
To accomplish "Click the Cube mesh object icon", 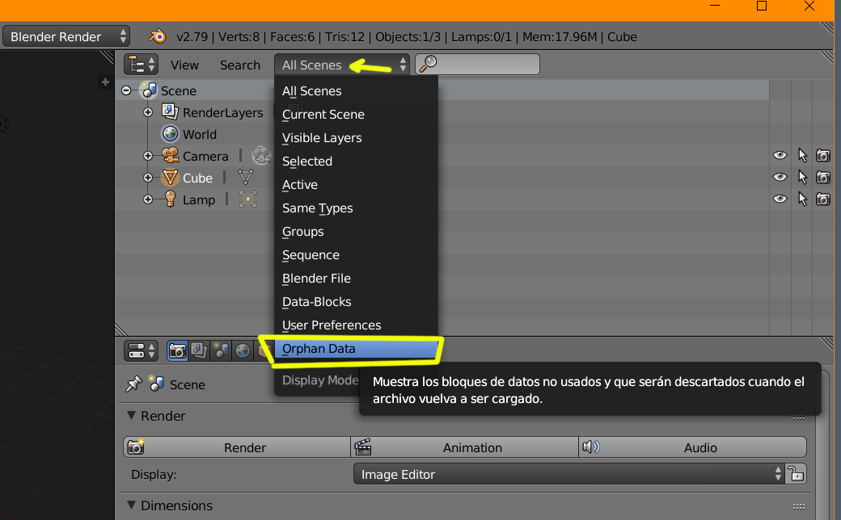I will click(170, 178).
